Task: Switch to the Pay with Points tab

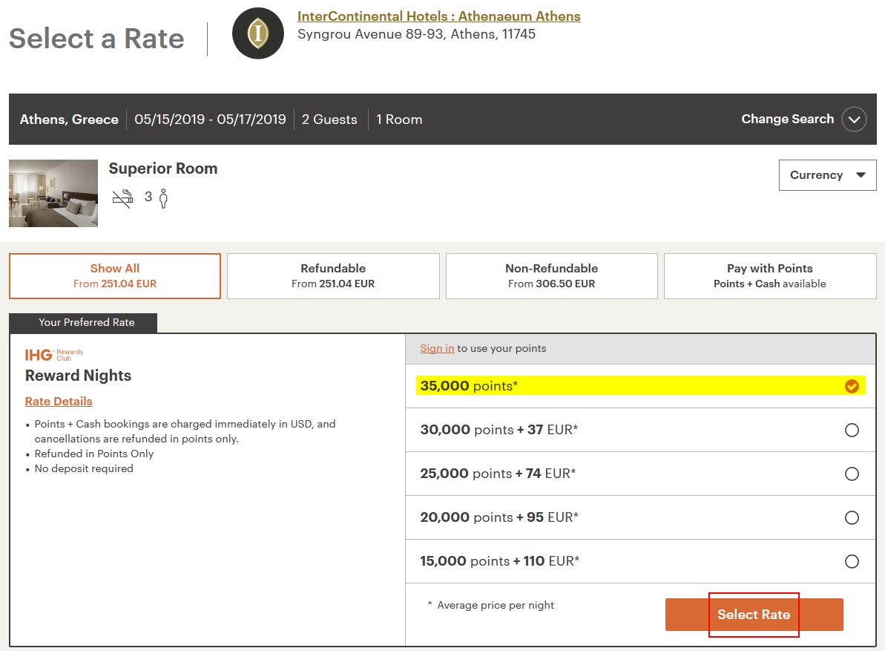Action: [x=770, y=276]
